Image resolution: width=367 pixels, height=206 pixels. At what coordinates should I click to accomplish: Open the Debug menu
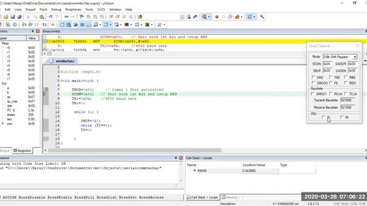56,10
